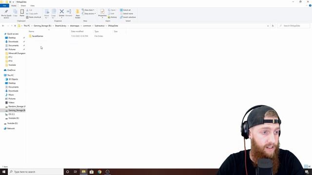This screenshot has height=175, width=312.
Task: Switch to the Home ribbon tab
Action: click(14, 5)
